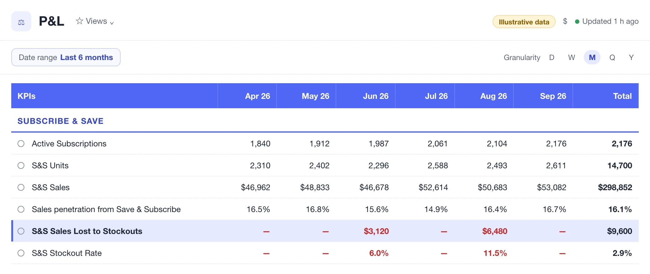Viewport: 650px width, 274px height.
Task: Click the P&L page title
Action: [52, 21]
